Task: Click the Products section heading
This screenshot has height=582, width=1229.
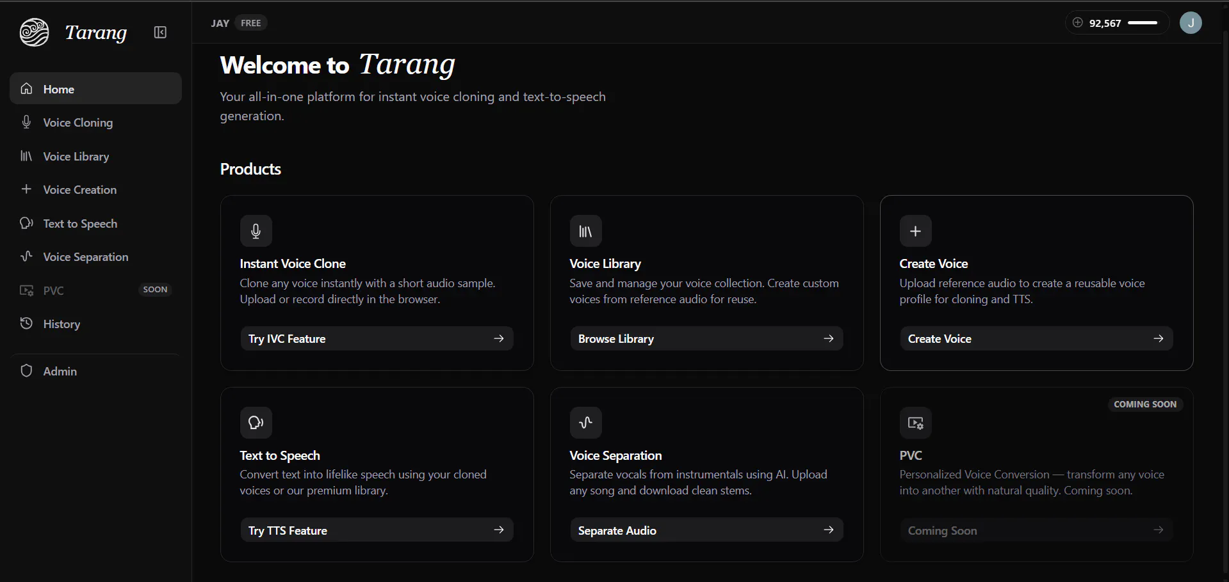Action: [250, 169]
